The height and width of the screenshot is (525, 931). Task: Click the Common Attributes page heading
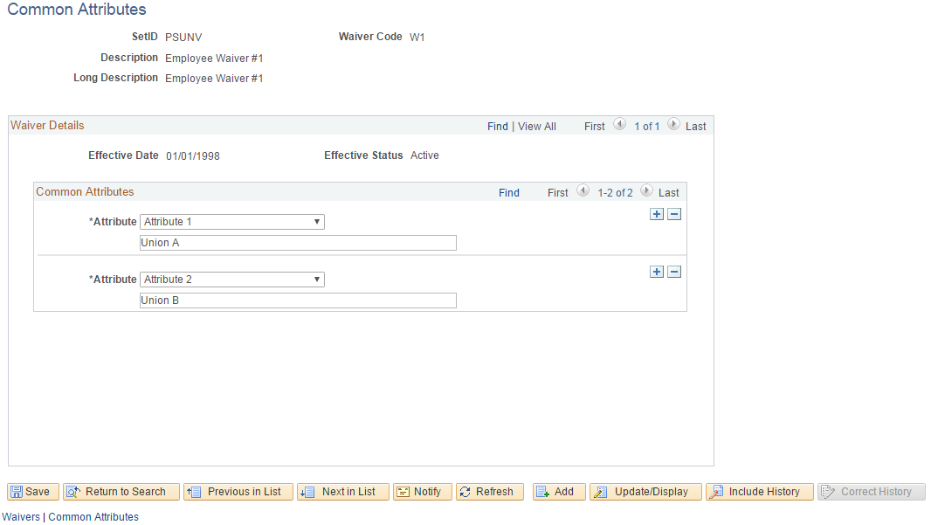(x=77, y=10)
